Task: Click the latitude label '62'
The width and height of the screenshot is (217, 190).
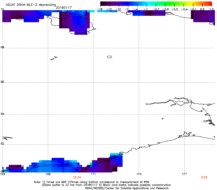Action: tap(2, 144)
